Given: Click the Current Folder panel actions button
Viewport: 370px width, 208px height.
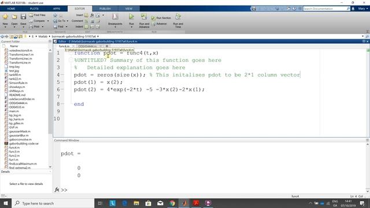Looking at the screenshot, I should pos(50,41).
